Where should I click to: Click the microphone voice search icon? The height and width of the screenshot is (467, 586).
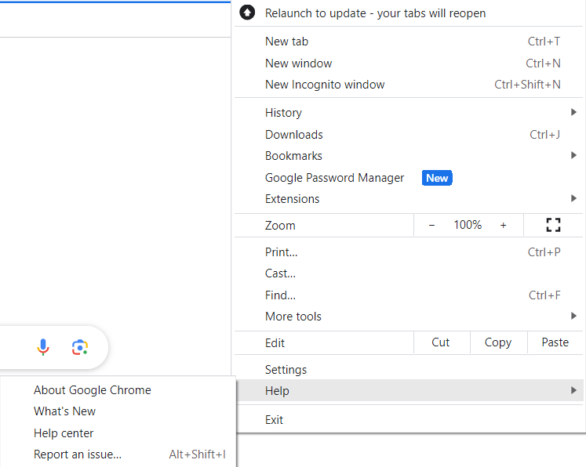43,347
